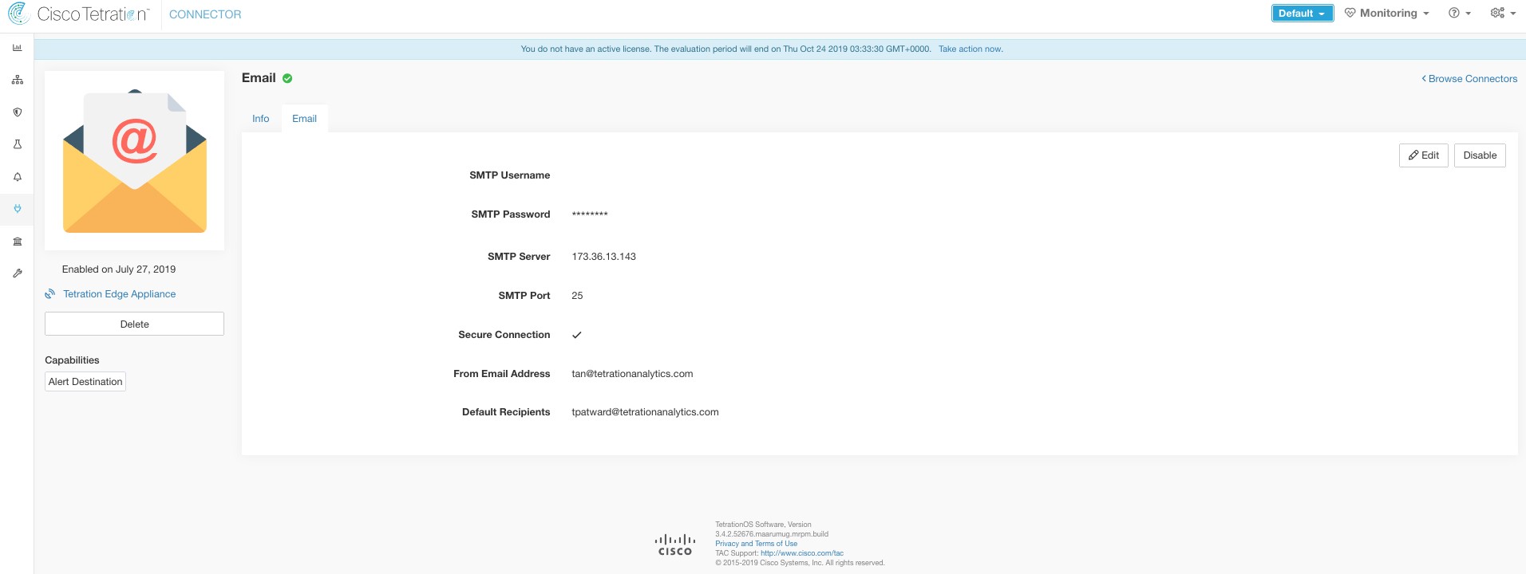Screen dimensions: 1526x574
Task: Open the Monitoring dropdown
Action: pyautogui.click(x=1386, y=14)
